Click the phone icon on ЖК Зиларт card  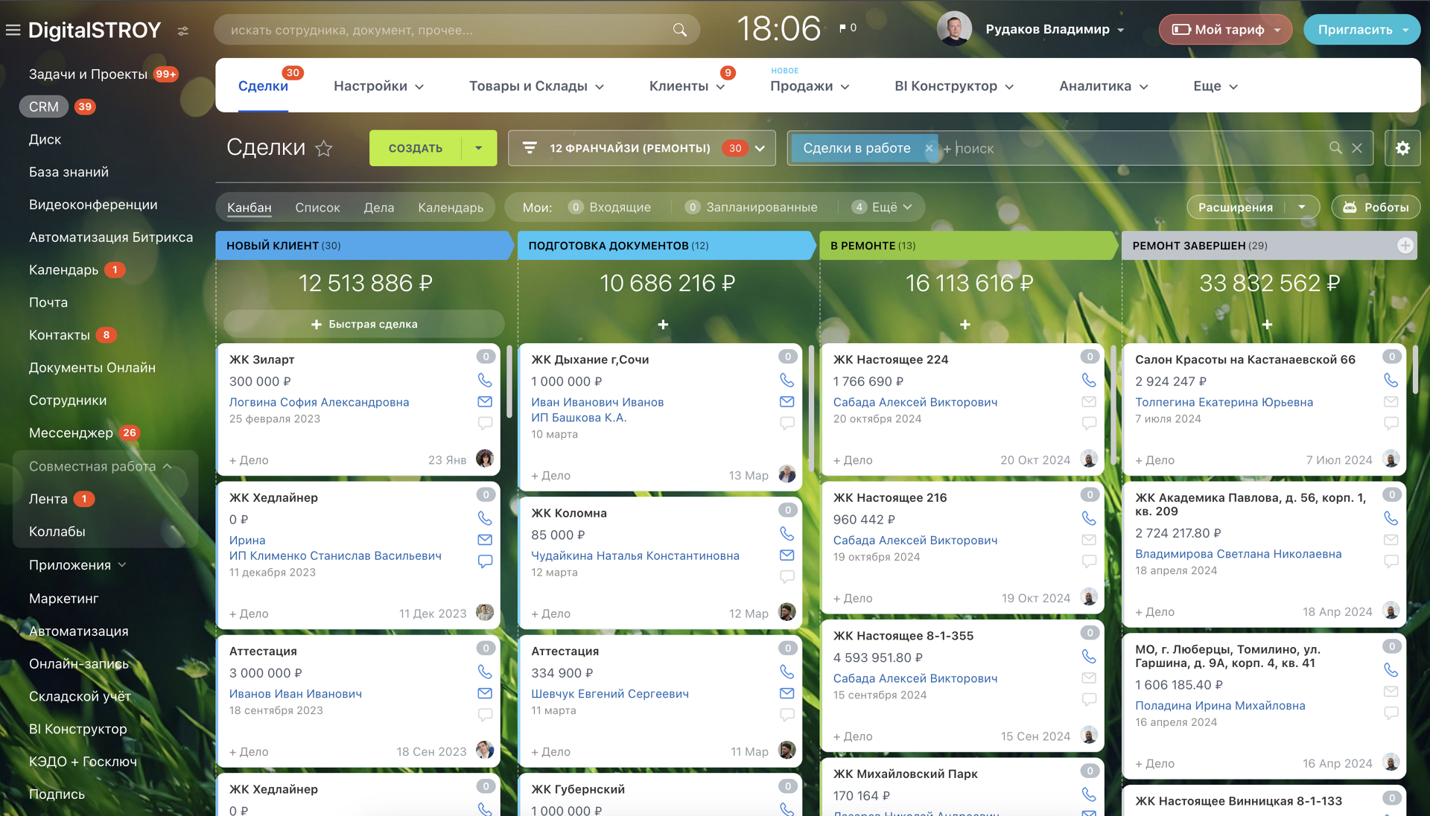point(485,380)
